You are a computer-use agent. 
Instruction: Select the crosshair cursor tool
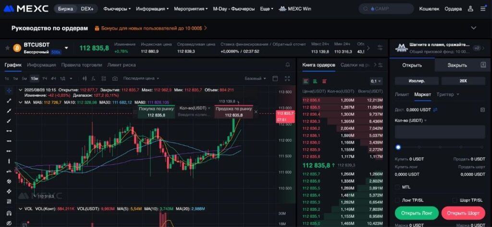(x=9, y=91)
